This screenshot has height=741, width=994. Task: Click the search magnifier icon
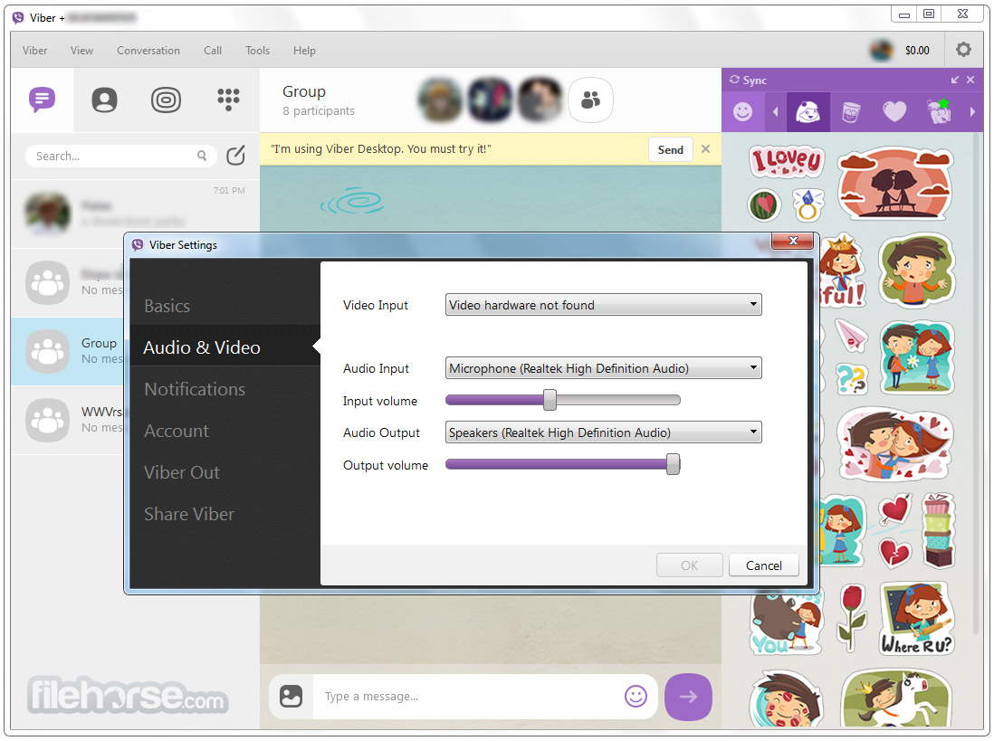tap(202, 156)
